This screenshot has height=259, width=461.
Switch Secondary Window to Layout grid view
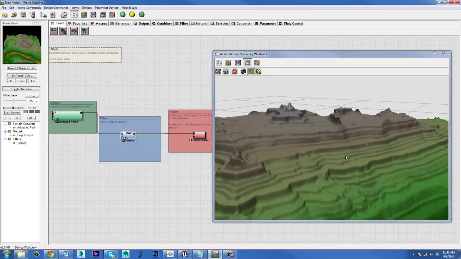pos(228,63)
